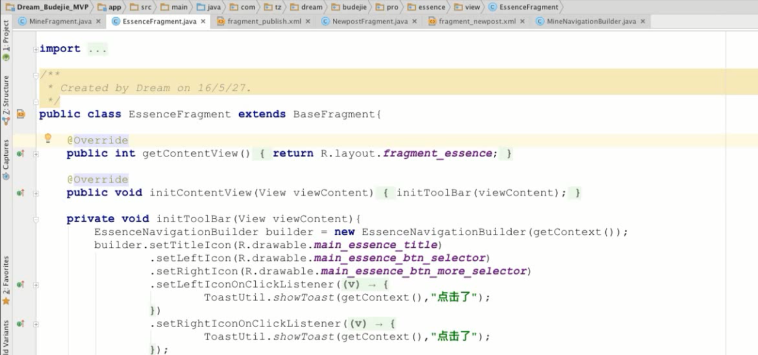Close the MineFragment.java tab
This screenshot has width=758, height=355.
[x=98, y=21]
